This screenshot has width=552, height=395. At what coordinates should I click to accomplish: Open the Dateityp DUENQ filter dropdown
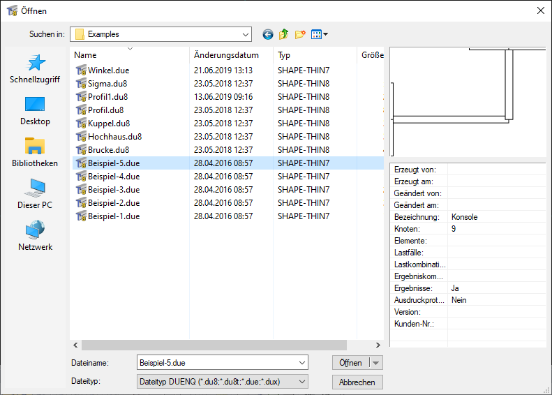click(x=301, y=382)
